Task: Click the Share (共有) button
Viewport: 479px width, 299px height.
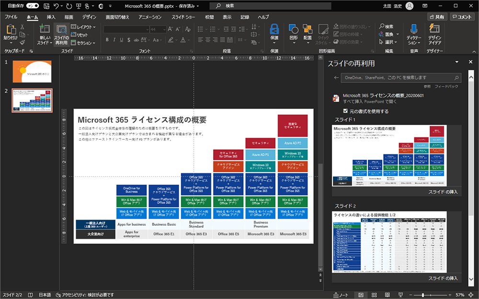Action: coord(437,17)
